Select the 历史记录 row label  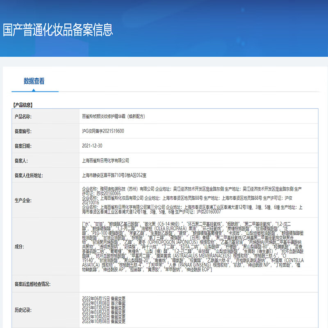[x=23, y=310]
